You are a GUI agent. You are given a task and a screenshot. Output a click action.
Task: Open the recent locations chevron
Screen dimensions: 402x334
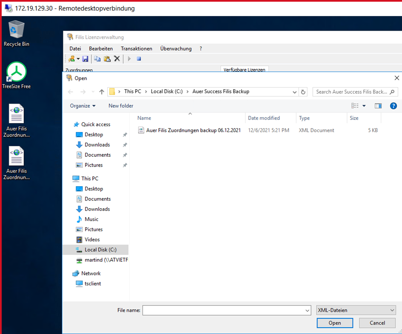pyautogui.click(x=93, y=92)
